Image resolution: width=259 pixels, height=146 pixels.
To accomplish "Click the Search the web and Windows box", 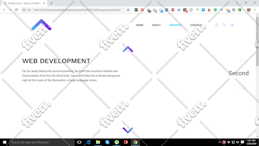I will 42,142.
